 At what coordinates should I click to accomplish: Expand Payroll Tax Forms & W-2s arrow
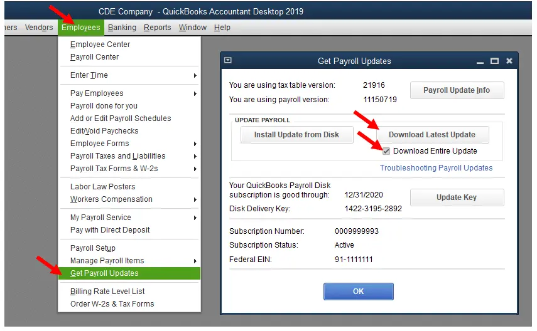point(195,169)
